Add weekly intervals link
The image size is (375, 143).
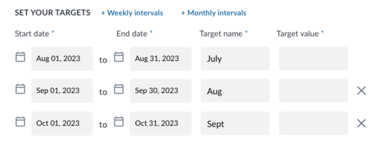132,13
